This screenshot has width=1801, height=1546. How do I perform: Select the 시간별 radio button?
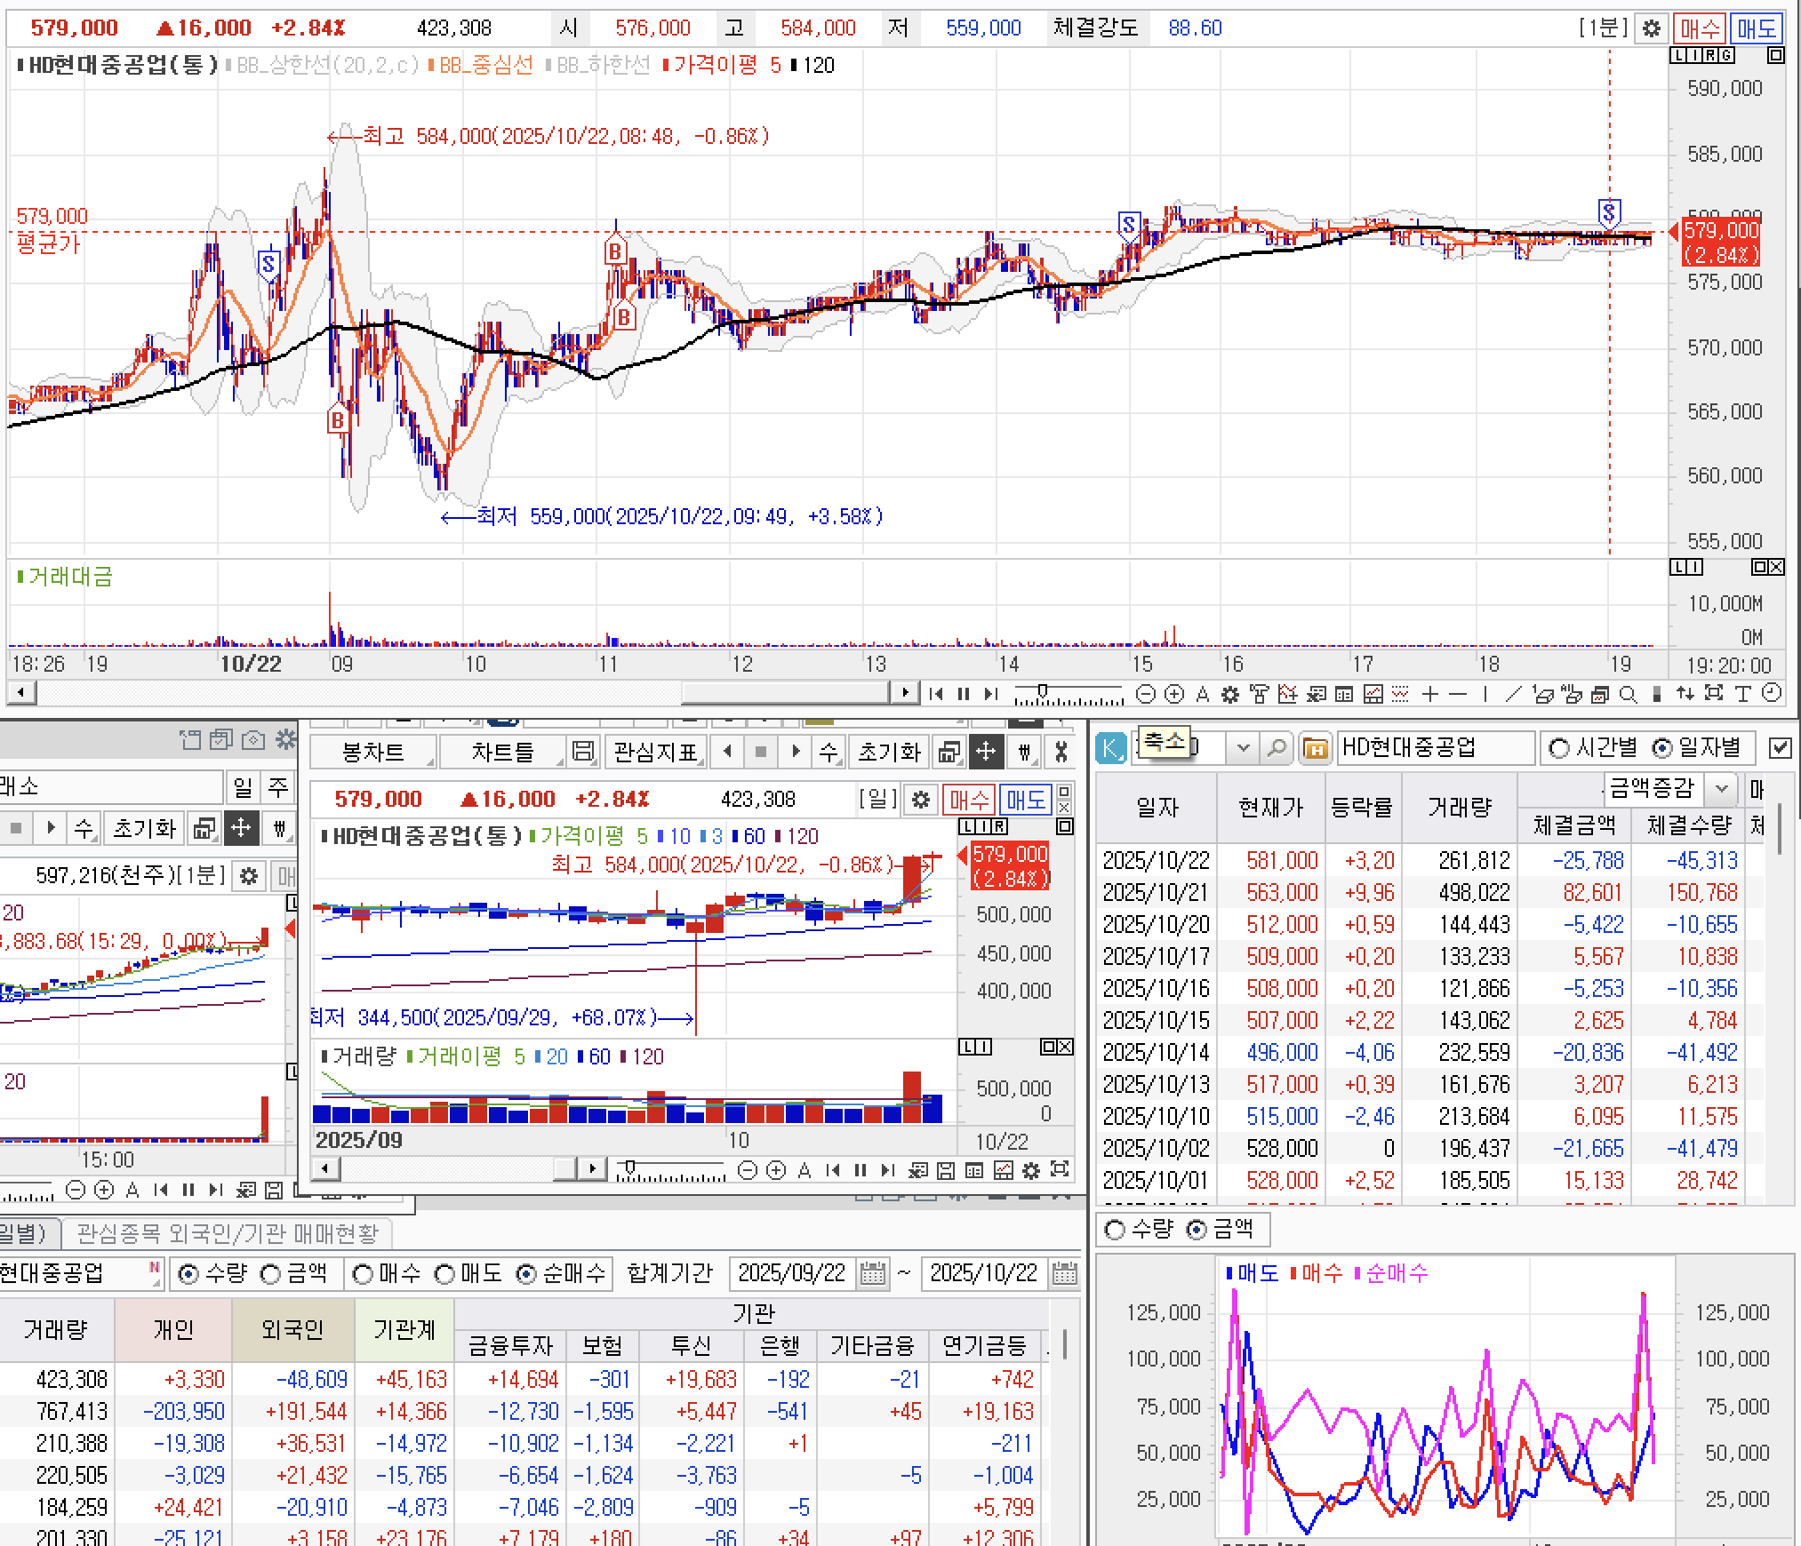click(x=1559, y=748)
